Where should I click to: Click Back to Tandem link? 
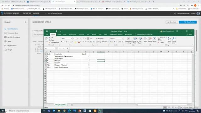(54, 13)
